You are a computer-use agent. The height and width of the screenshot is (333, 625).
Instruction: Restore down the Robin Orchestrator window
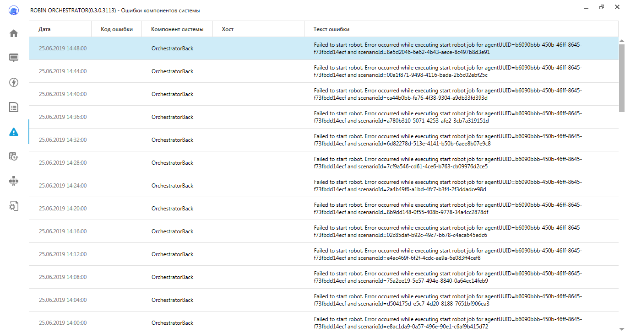(602, 7)
